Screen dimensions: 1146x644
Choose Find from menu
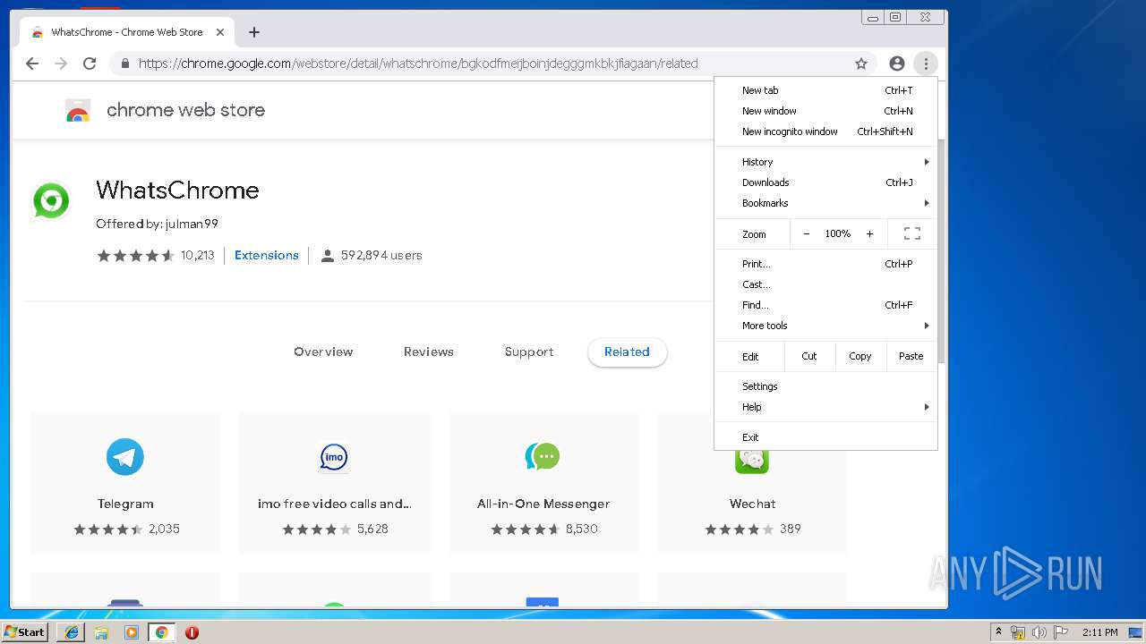coord(825,305)
